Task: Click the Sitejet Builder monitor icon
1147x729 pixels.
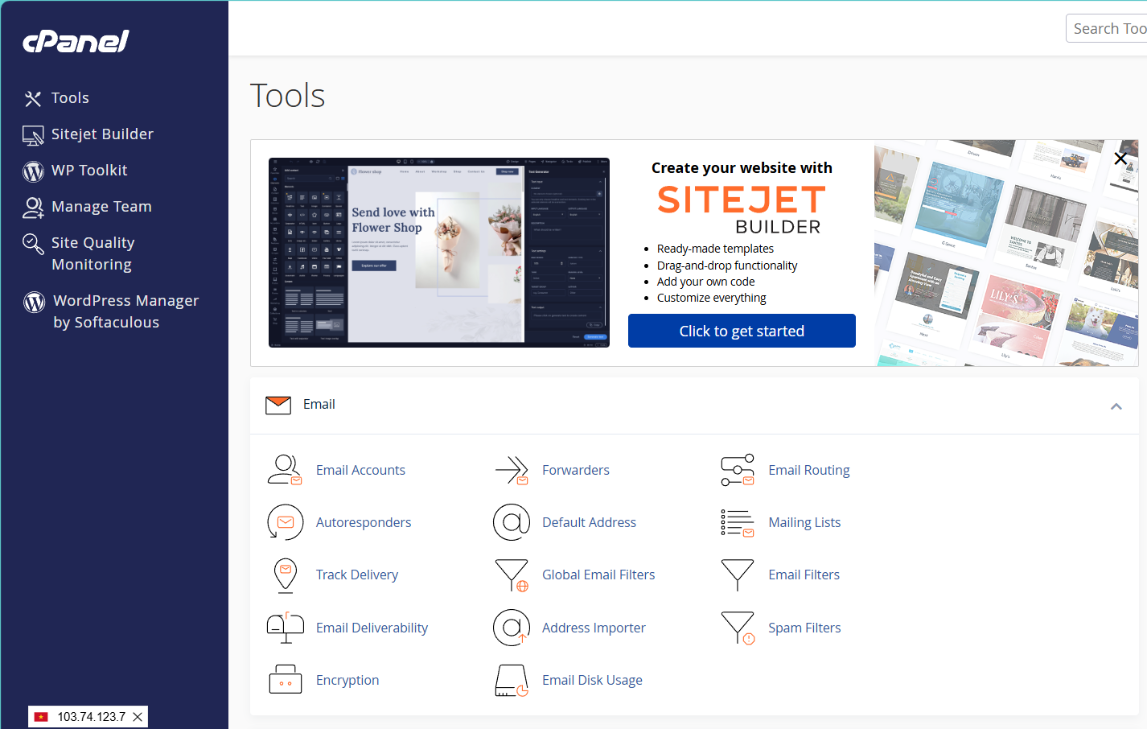Action: 33,135
